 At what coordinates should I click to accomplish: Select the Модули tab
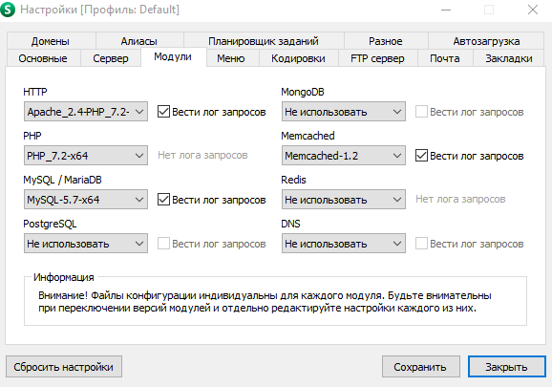pos(173,56)
